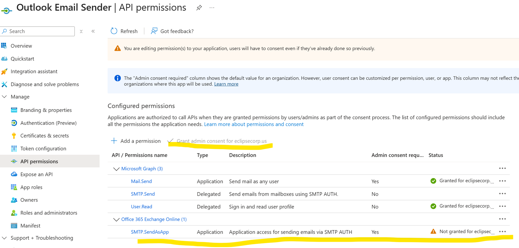The image size is (519, 248).
Task: Pin the API permissions page
Action: [x=199, y=8]
